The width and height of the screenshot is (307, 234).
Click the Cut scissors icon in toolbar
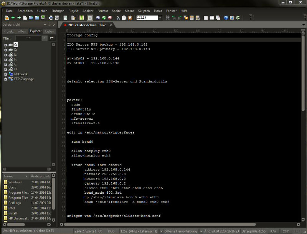point(119,18)
